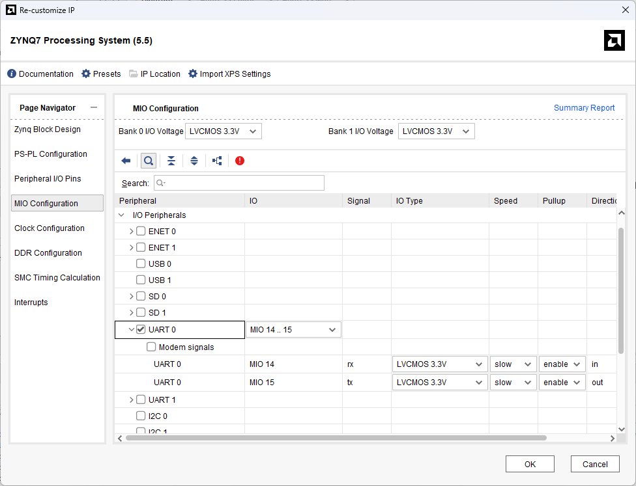This screenshot has height=486, width=636.
Task: Open the pullup dropdown for MIO 15
Action: point(562,383)
